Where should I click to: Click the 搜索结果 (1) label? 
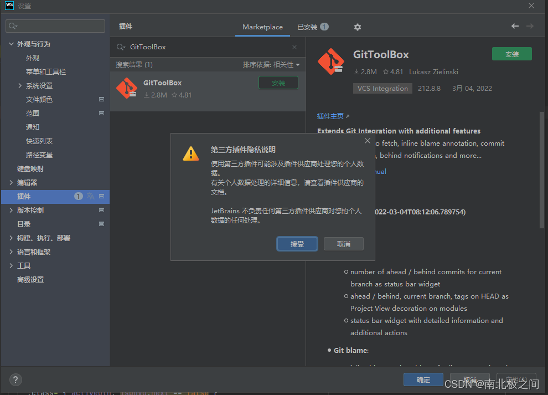pyautogui.click(x=134, y=65)
